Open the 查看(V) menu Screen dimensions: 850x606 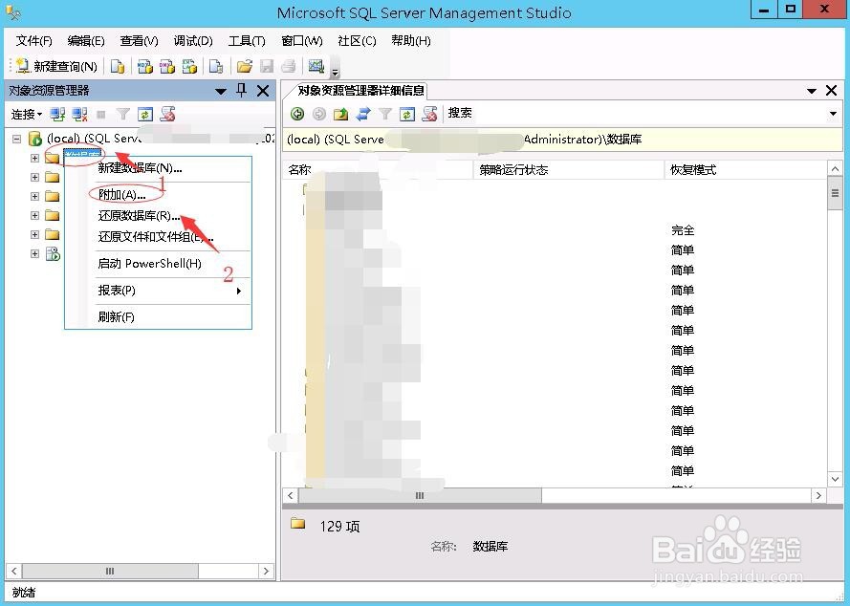(139, 41)
